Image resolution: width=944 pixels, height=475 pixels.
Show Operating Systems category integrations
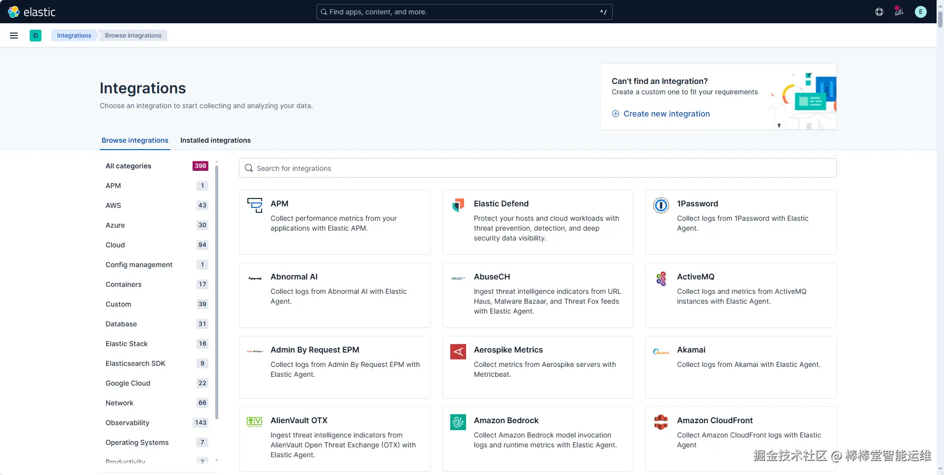(x=157, y=442)
